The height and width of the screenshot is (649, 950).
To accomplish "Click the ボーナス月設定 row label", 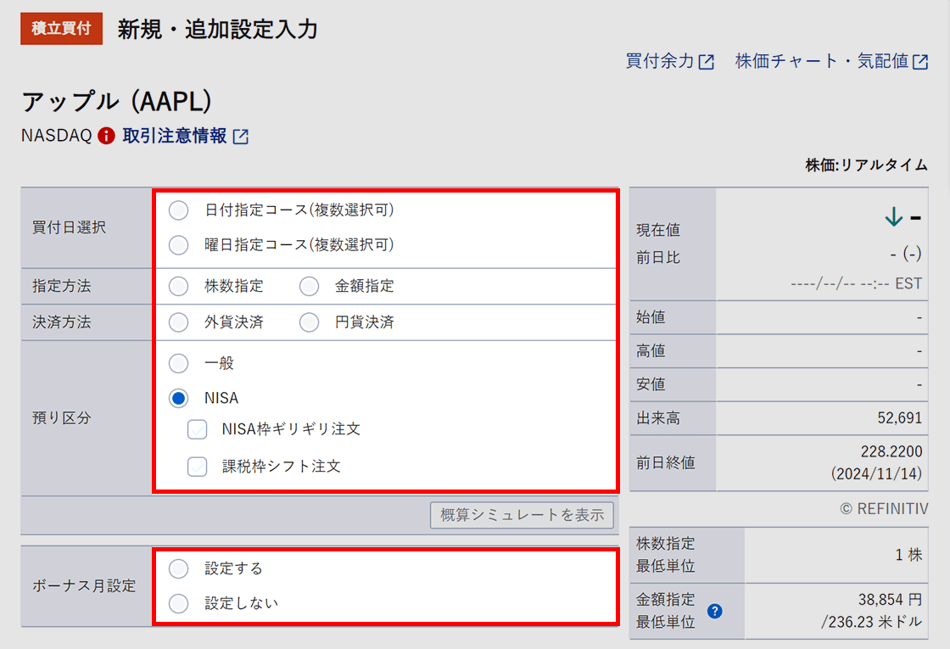I will pos(84,586).
